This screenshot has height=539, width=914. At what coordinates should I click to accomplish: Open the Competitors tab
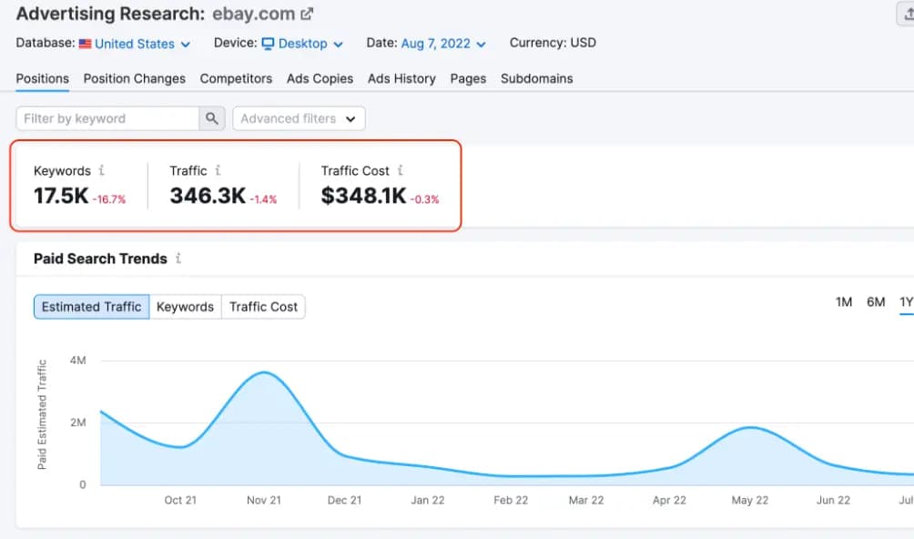pyautogui.click(x=236, y=78)
